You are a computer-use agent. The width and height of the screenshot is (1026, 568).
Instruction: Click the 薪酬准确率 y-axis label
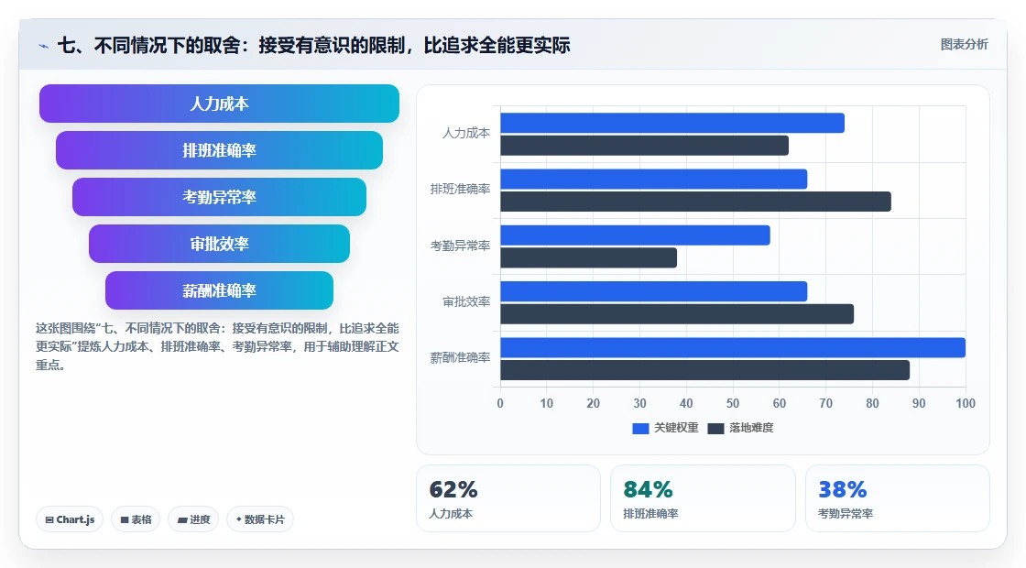pos(460,358)
